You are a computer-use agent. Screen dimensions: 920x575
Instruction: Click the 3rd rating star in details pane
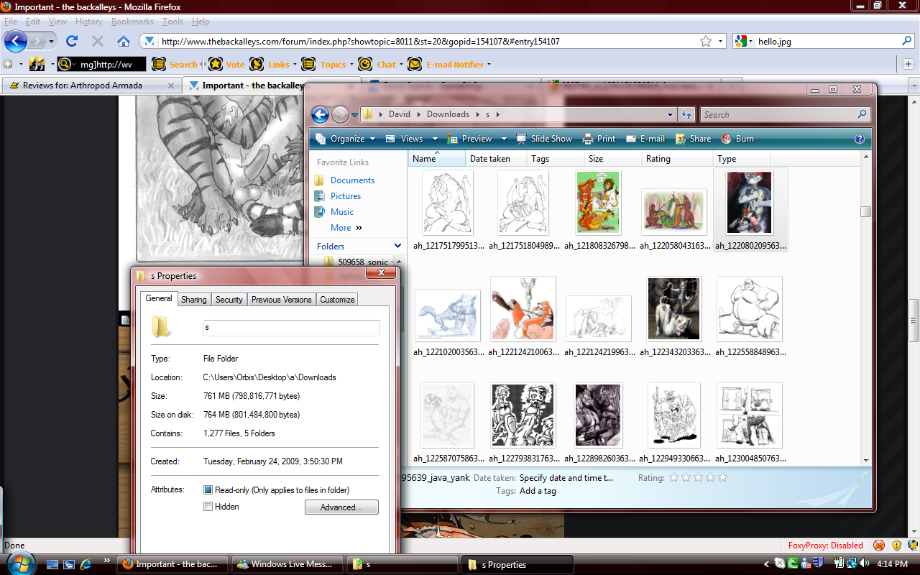click(x=699, y=477)
